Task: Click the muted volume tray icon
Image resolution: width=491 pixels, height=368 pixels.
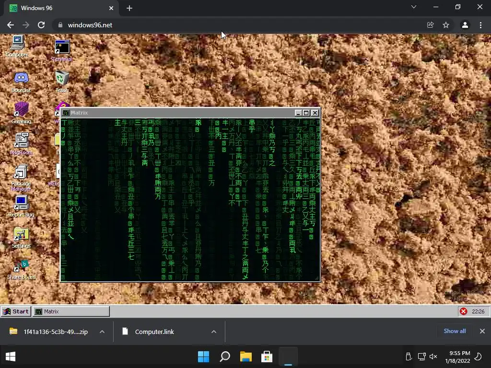Action: [433, 356]
